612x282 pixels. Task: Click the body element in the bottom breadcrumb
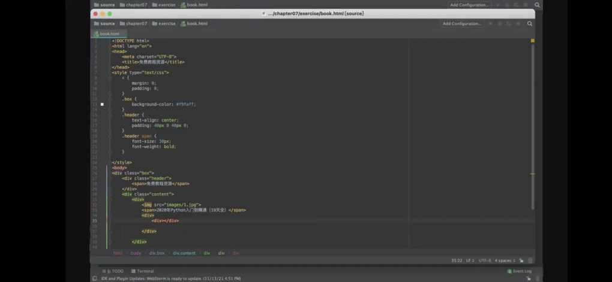pyautogui.click(x=136, y=253)
